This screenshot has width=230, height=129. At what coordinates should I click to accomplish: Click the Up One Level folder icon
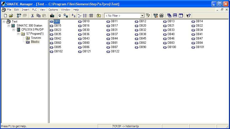[x=99, y=15]
